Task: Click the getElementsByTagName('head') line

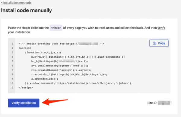Action: click(x=60, y=66)
